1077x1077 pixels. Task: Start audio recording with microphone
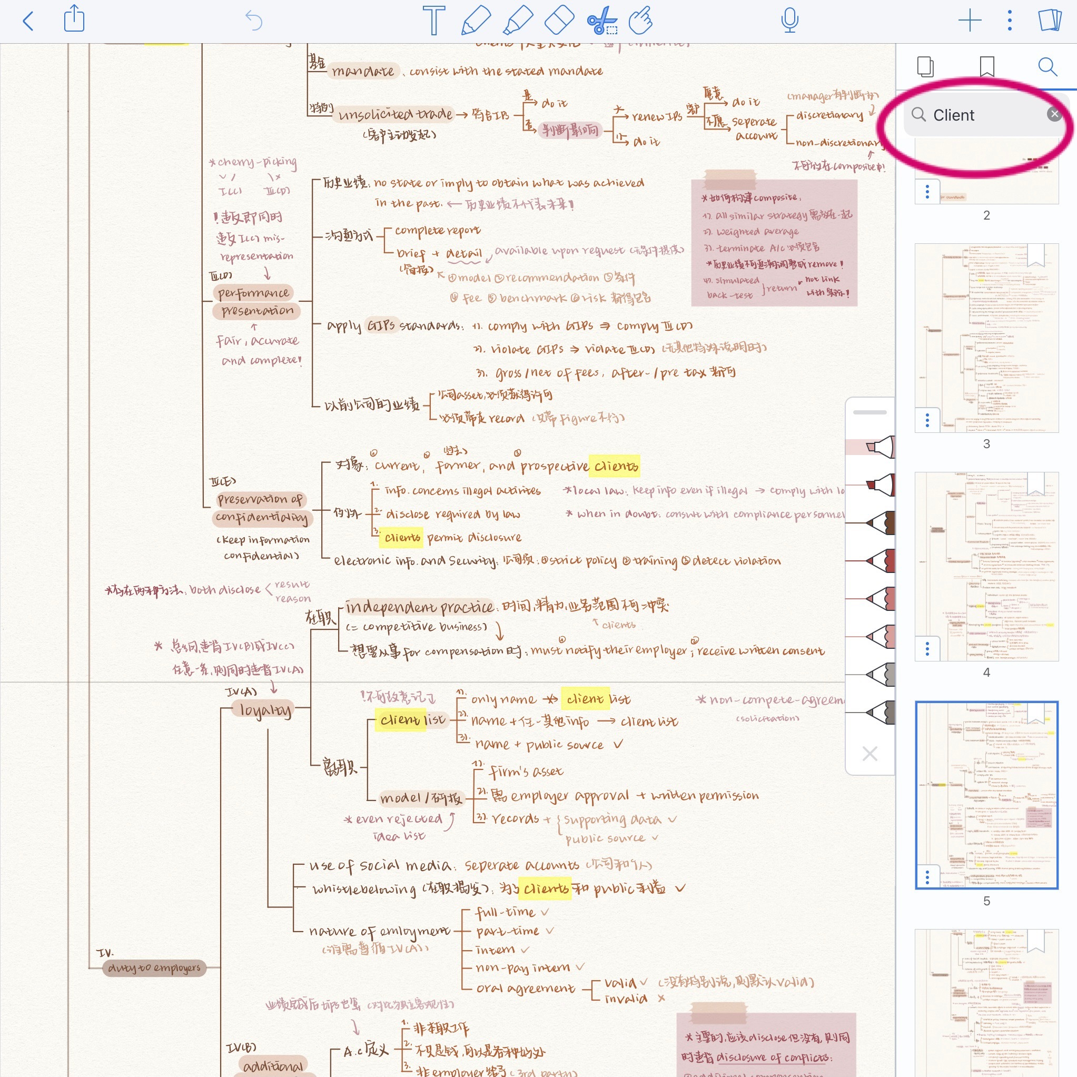789,21
